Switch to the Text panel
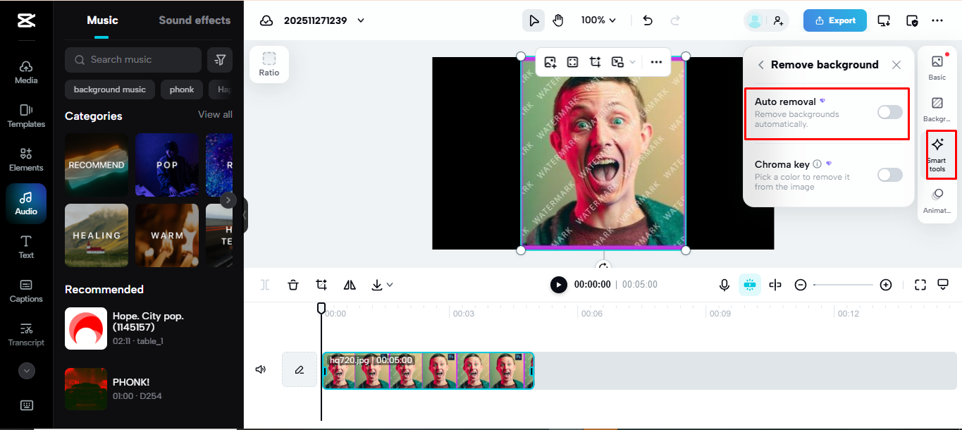 tap(25, 247)
